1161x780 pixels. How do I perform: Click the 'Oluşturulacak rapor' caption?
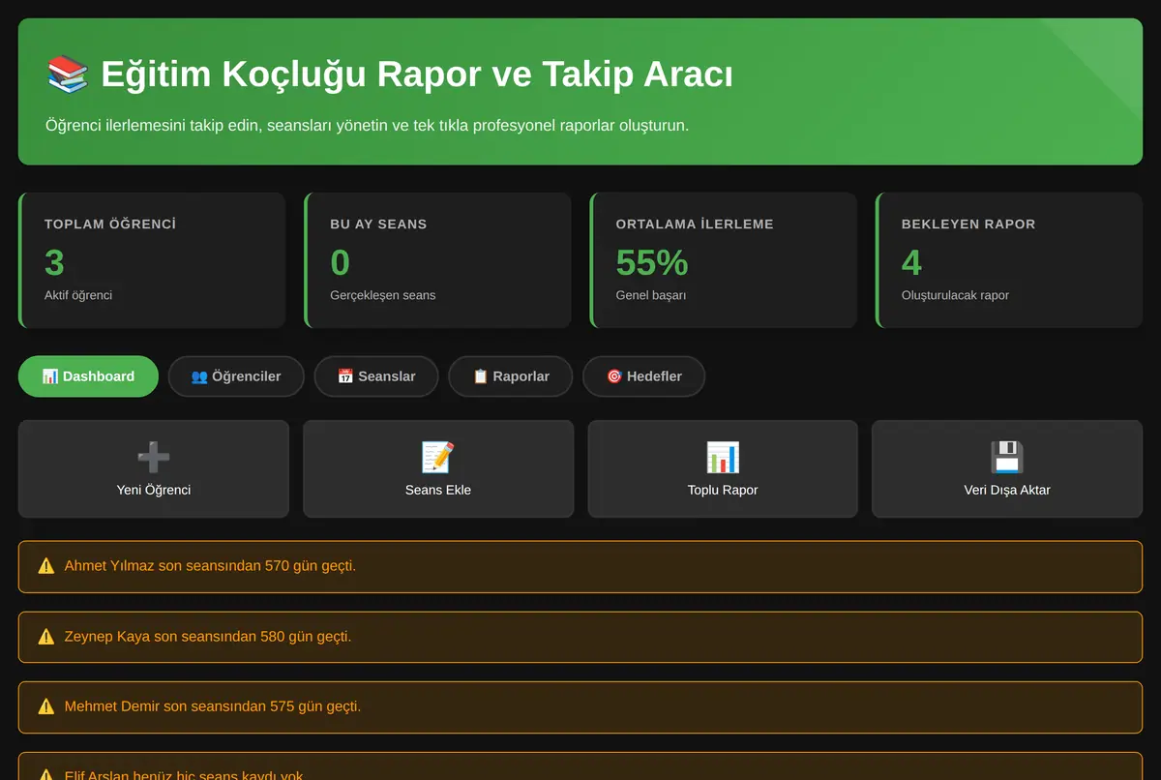tap(955, 295)
